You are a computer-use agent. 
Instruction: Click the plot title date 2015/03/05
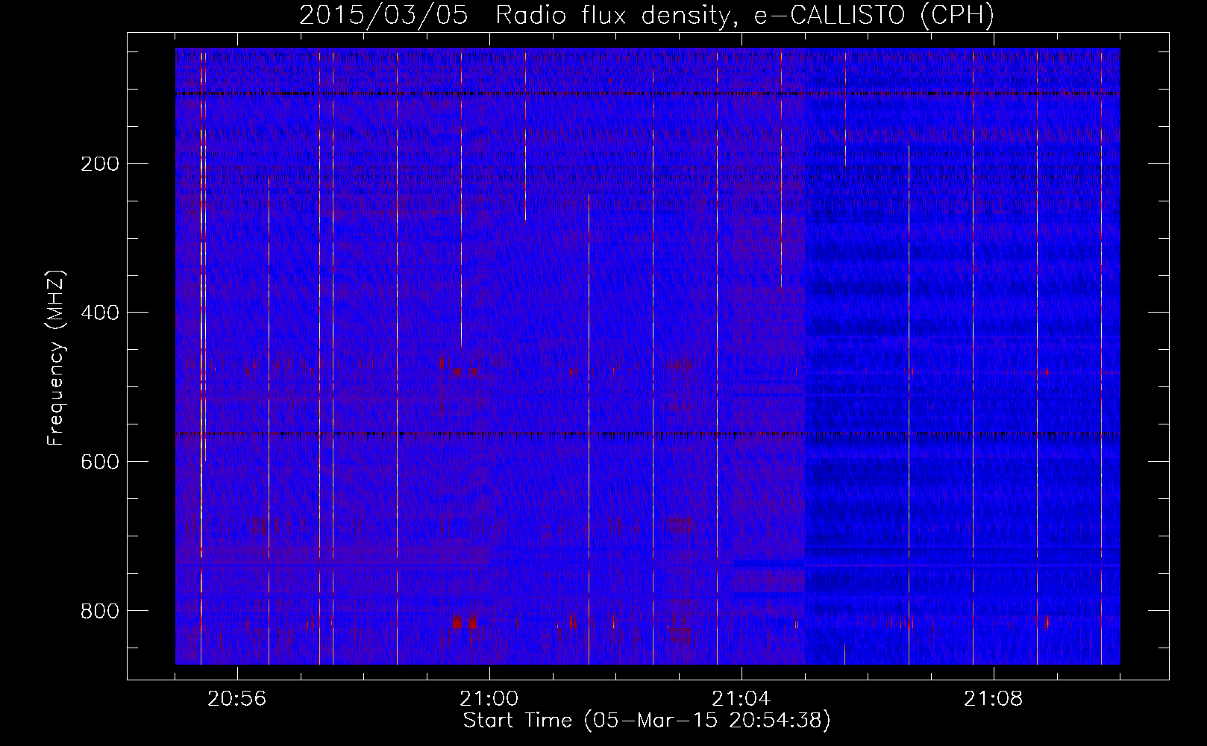click(x=383, y=15)
